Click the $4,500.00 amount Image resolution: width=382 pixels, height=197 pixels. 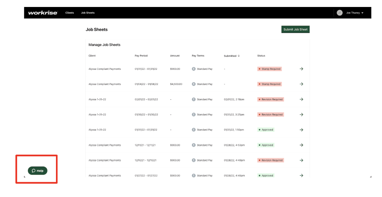(x=176, y=84)
